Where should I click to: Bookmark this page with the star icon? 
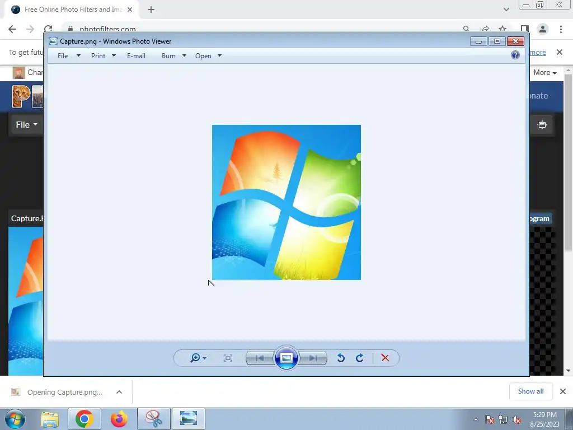tap(502, 29)
